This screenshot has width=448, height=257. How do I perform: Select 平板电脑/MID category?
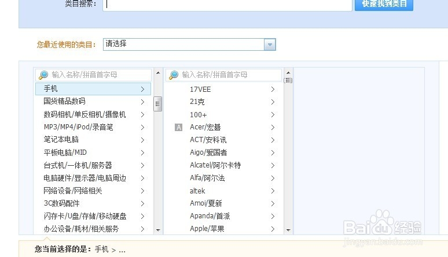click(93, 152)
